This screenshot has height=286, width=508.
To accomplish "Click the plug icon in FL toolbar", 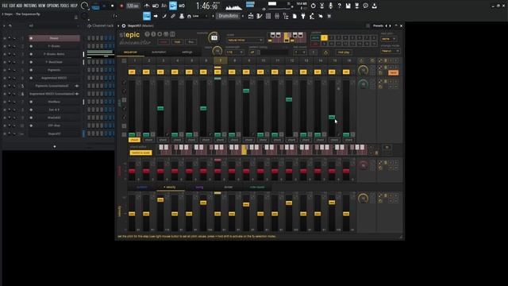I will click(303, 16).
